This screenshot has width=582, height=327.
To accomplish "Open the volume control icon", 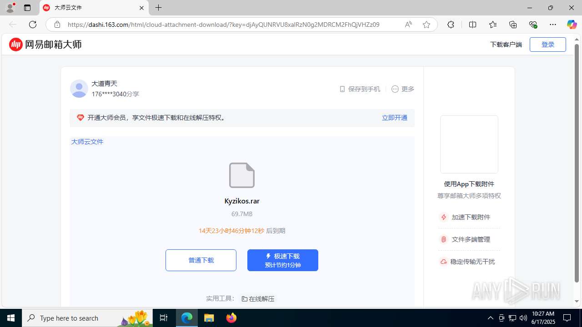I will point(523,318).
